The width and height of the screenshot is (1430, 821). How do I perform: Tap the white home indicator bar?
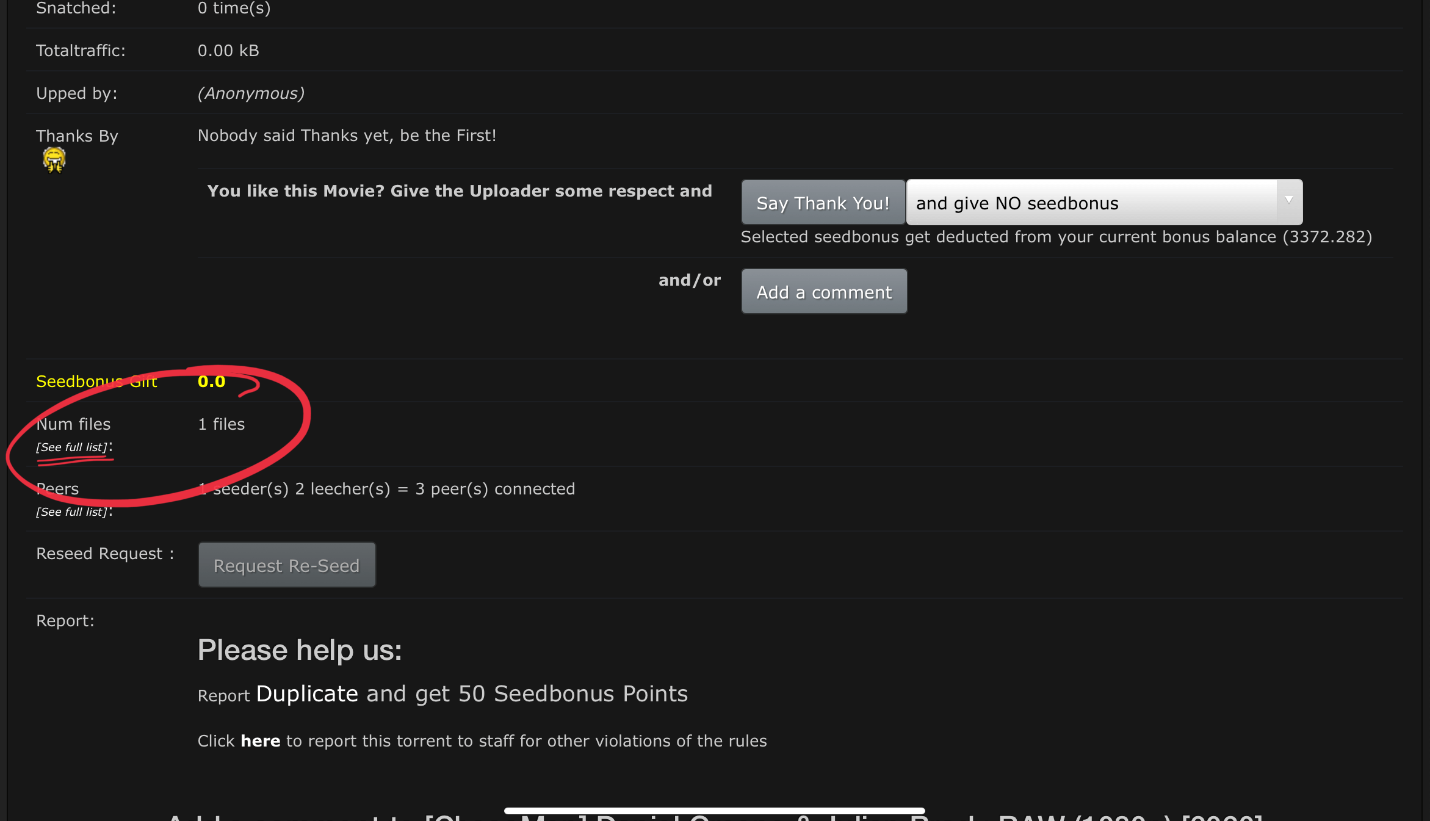coord(714,811)
